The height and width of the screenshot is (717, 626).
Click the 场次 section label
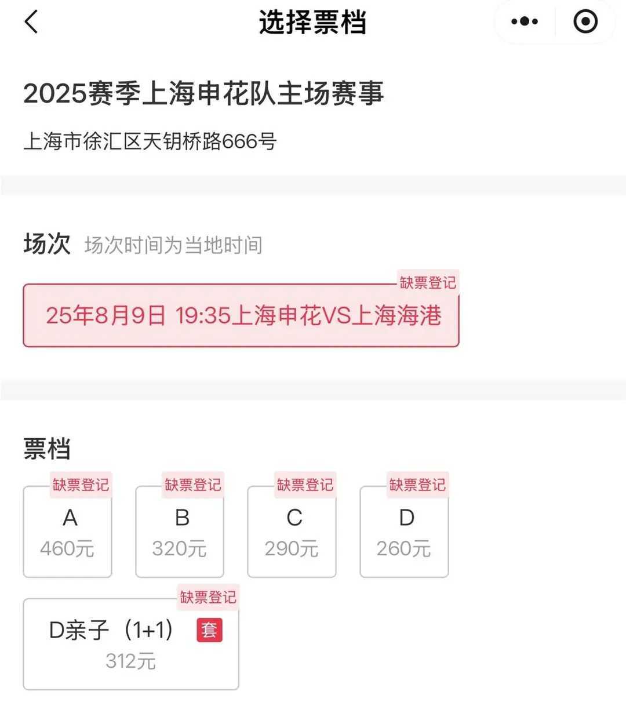(46, 243)
